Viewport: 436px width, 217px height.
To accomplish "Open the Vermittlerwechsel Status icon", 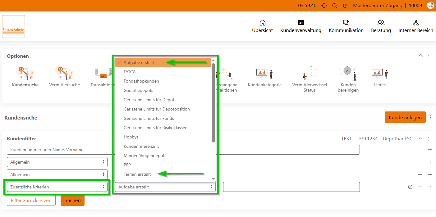I will pos(309,73).
